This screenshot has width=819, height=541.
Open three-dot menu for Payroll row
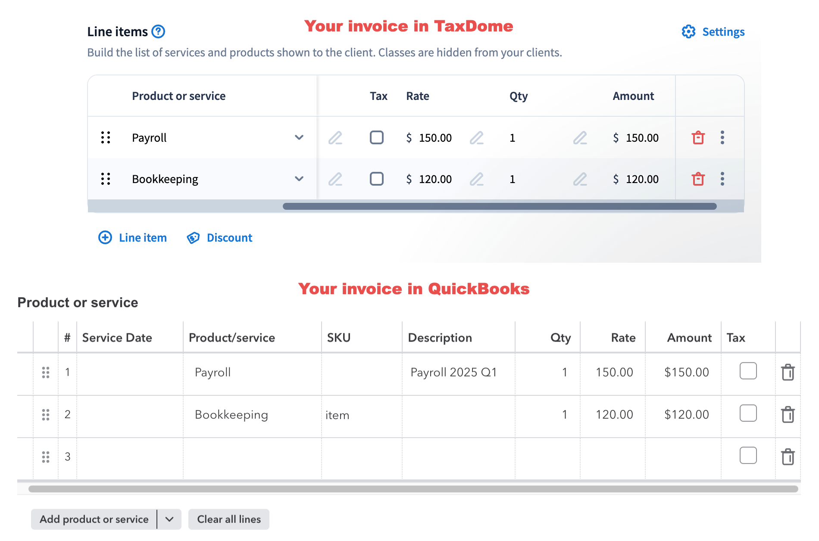(722, 138)
